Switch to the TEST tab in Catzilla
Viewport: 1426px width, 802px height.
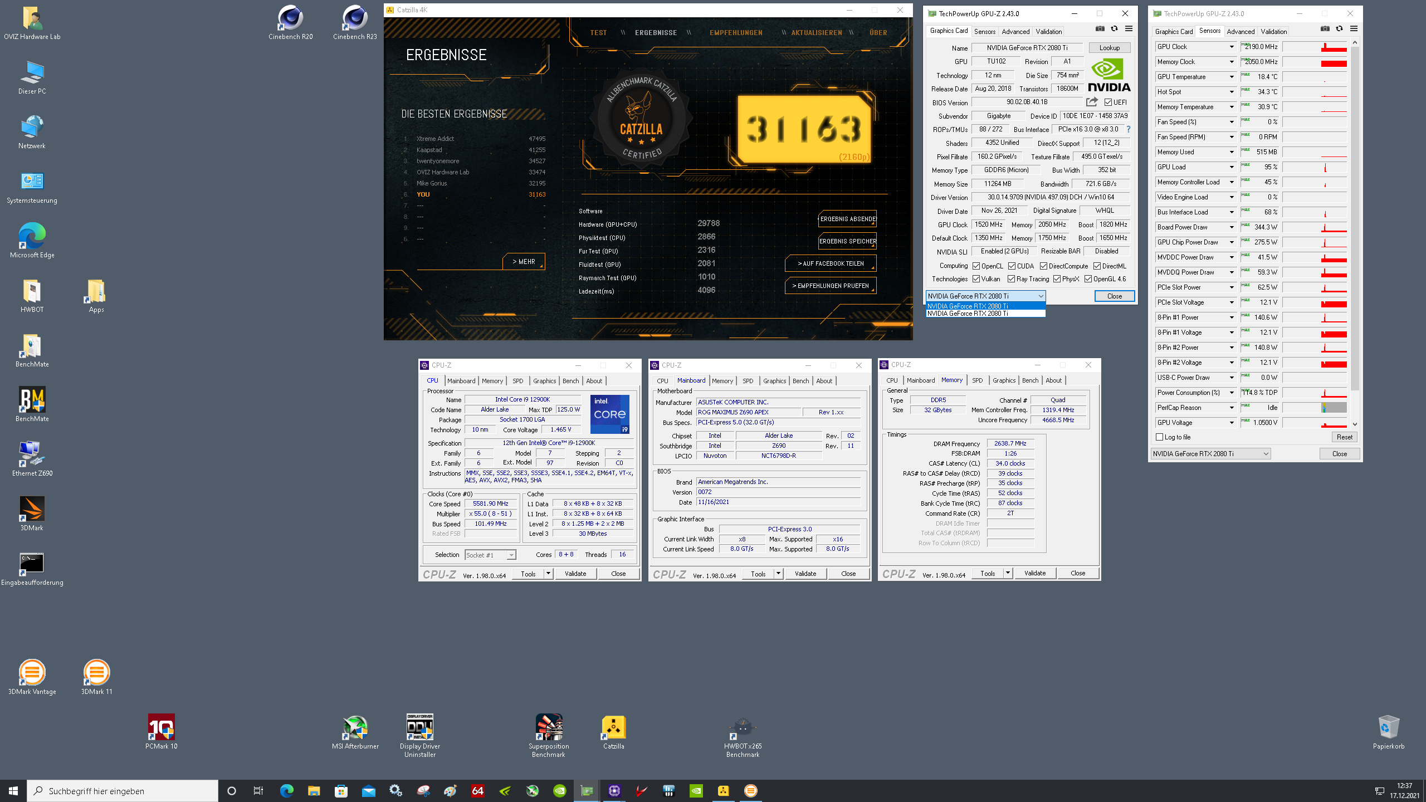(x=598, y=32)
